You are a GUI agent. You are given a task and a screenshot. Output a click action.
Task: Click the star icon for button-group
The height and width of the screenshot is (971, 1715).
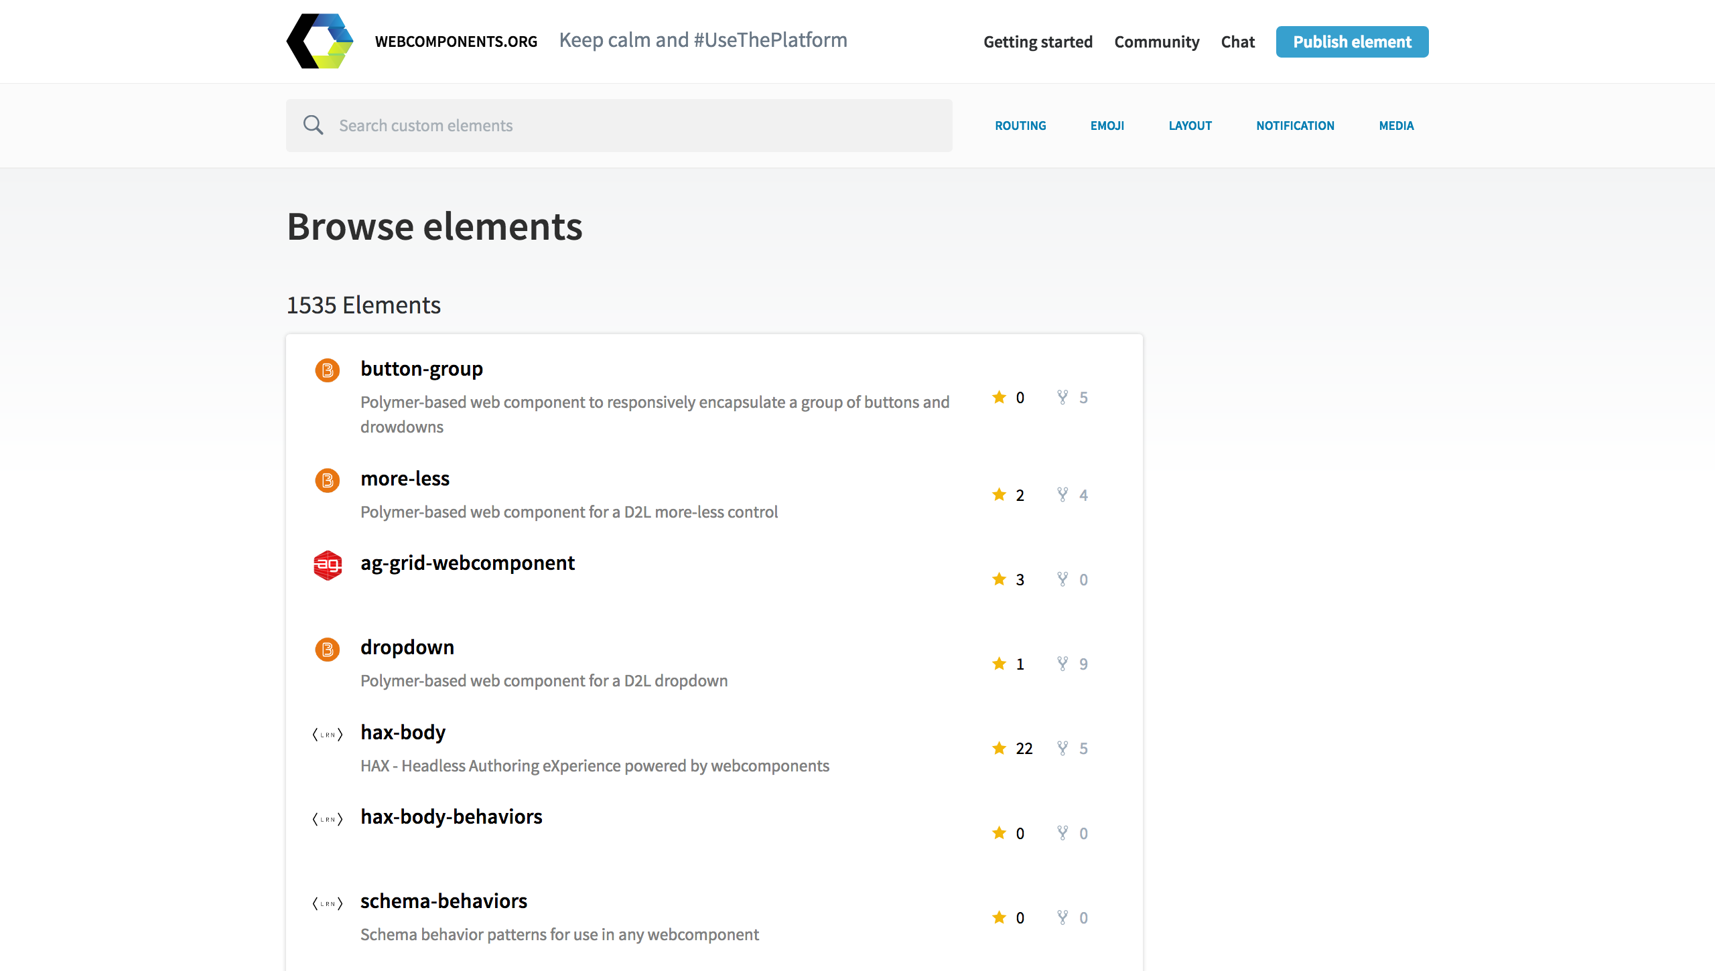click(999, 397)
